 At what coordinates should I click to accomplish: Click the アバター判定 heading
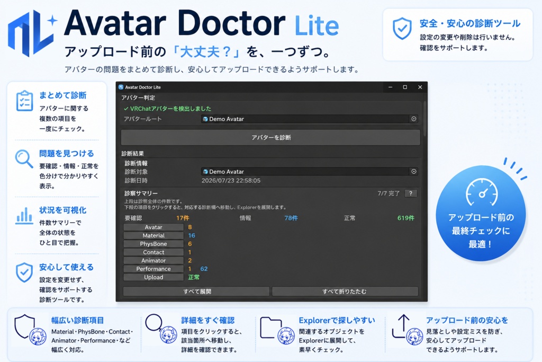click(138, 98)
